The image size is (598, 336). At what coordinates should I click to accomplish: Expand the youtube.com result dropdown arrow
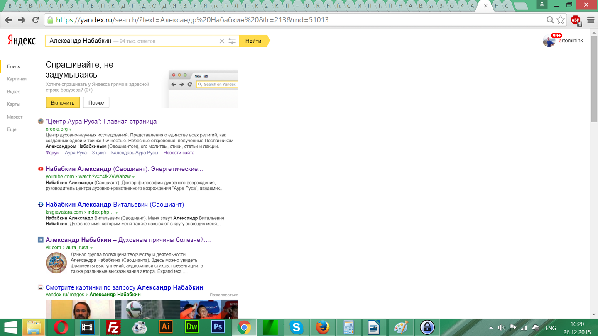(133, 177)
